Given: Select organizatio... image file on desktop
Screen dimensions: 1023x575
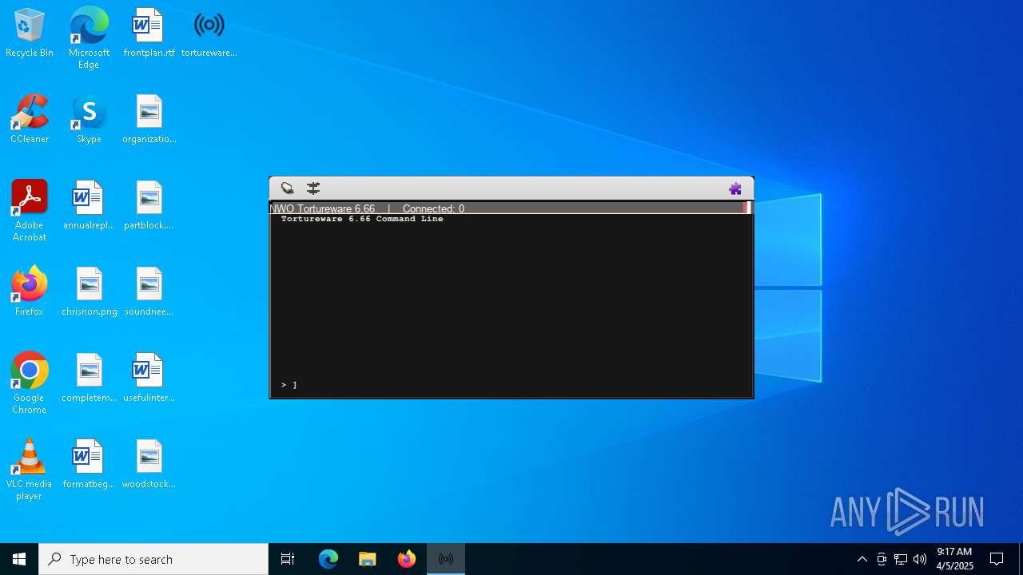Looking at the screenshot, I should click(149, 119).
